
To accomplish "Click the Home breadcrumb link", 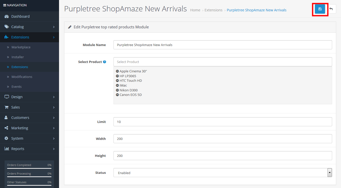I will click(x=195, y=10).
